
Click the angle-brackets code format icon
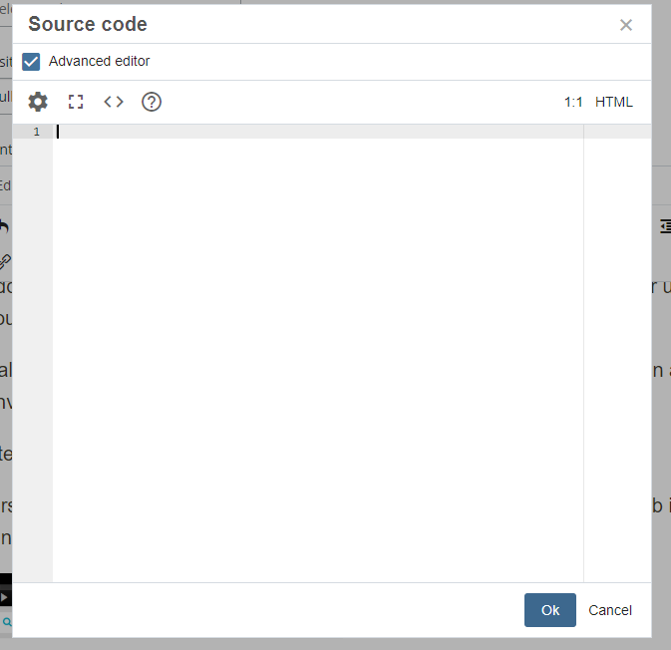[114, 102]
